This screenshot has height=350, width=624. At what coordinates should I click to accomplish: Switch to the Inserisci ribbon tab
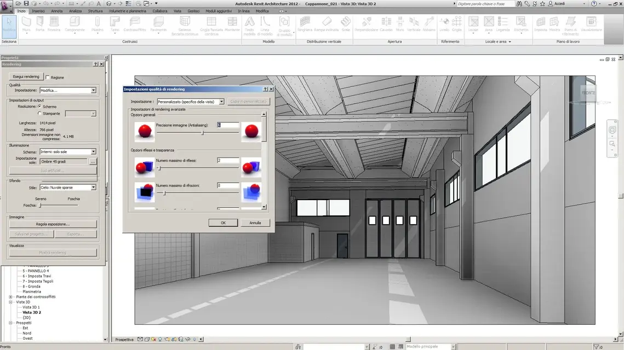pos(38,11)
